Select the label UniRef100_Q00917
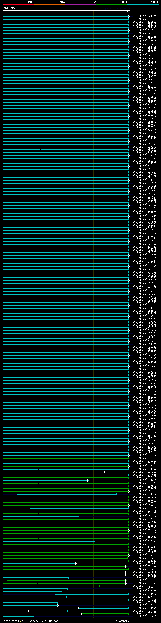This screenshot has height=623, width=161. (x=144, y=80)
